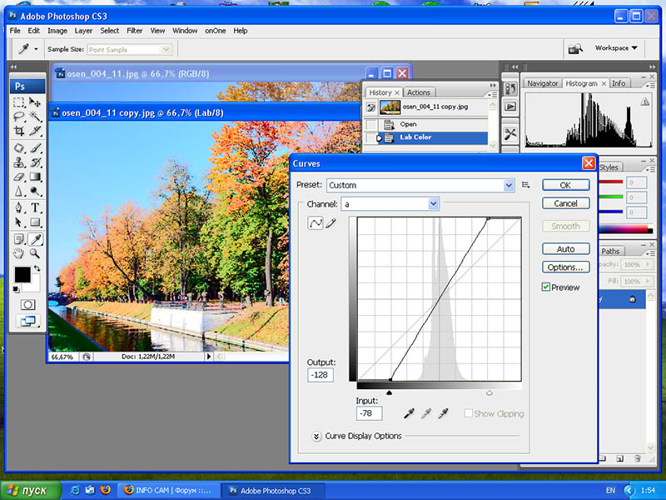Pick the pencil draw-curve tool in Curves
The width and height of the screenshot is (666, 500).
click(331, 222)
